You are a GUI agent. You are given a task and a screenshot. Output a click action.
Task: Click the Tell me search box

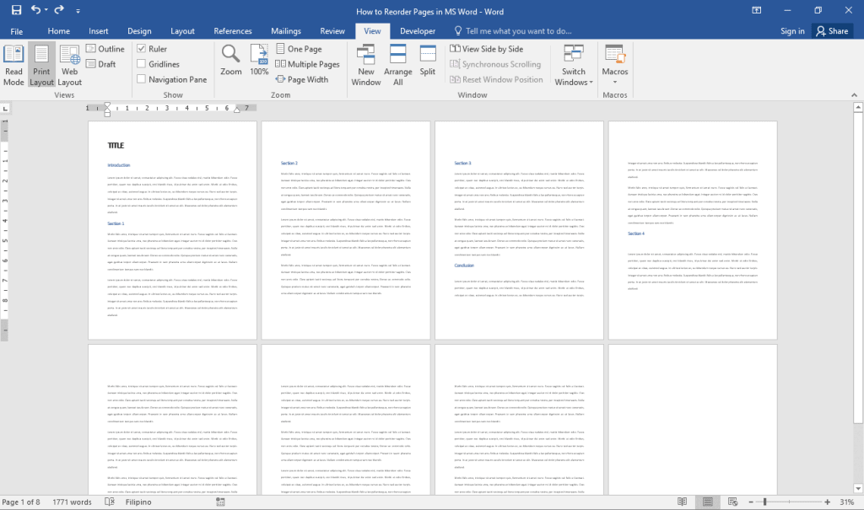(513, 31)
